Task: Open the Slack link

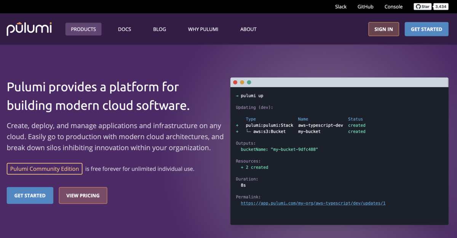Action: [341, 7]
